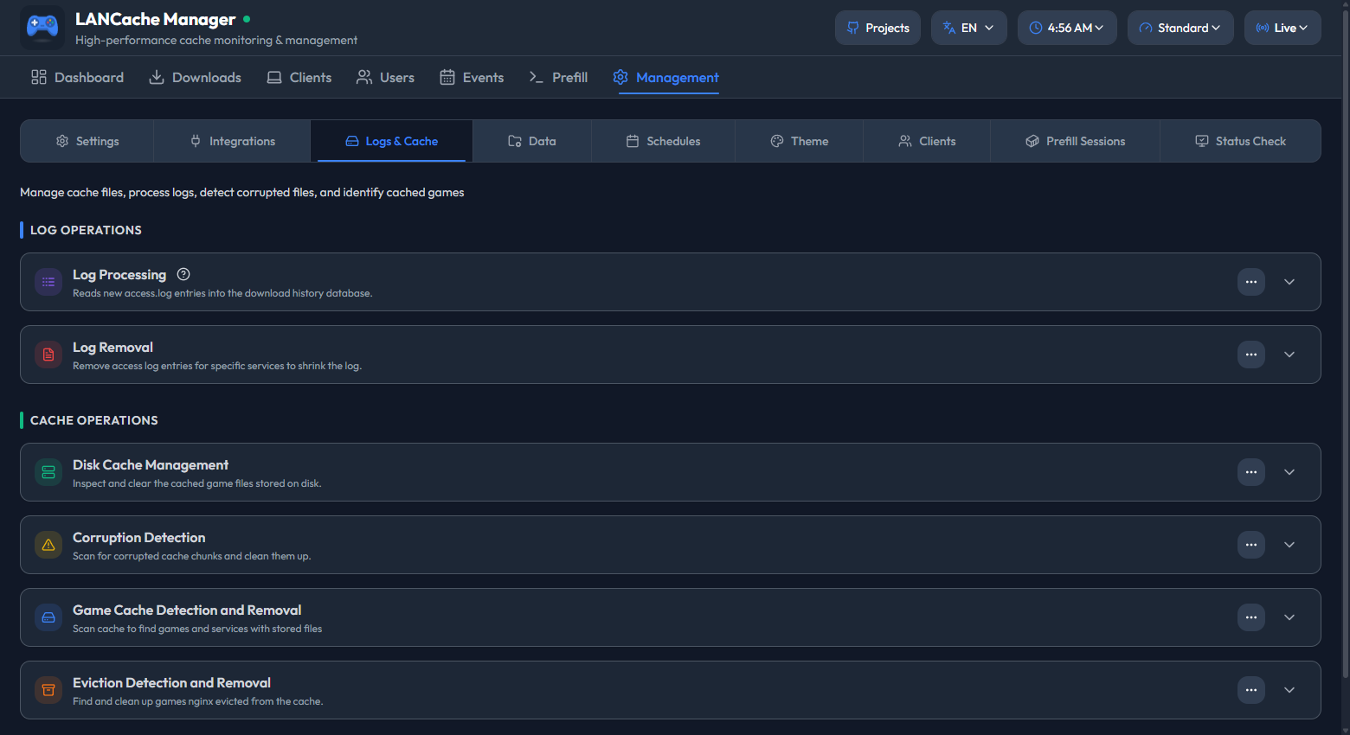Image resolution: width=1350 pixels, height=735 pixels.
Task: Click the yellow Corruption Detection warning icon
Action: click(x=48, y=545)
